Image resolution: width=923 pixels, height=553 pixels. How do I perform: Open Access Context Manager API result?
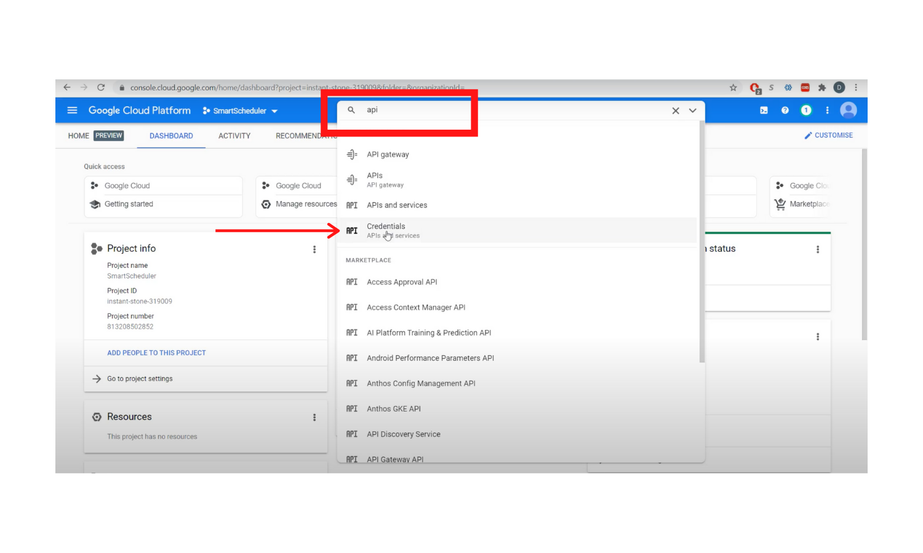(517, 307)
